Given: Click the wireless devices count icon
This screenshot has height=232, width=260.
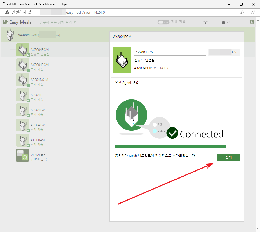Looking at the screenshot, I should pos(206,22).
